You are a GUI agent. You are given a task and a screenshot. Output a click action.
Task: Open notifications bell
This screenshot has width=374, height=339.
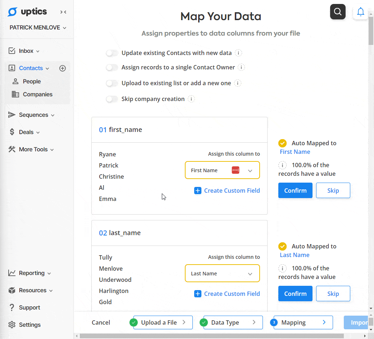tap(360, 12)
